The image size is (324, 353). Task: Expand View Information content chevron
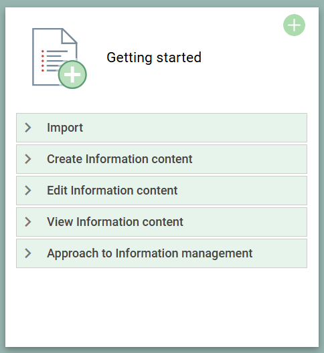click(x=27, y=222)
